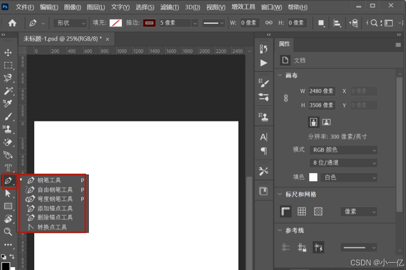Select the Brush tool

click(8, 116)
